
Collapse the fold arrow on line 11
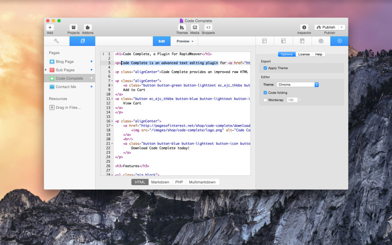[112, 99]
